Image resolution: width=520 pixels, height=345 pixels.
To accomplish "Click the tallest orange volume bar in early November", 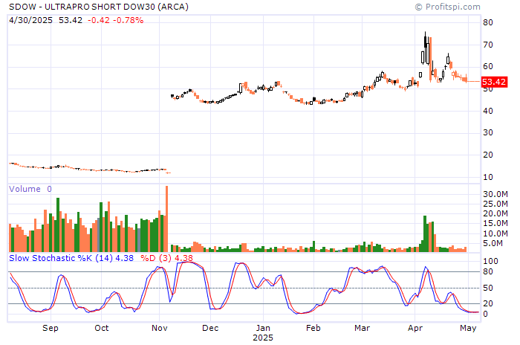I will [x=167, y=219].
